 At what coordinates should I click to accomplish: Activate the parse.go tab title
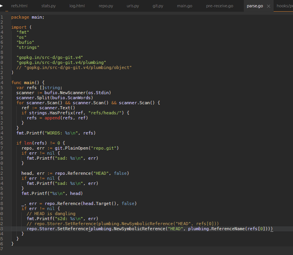(255, 6)
